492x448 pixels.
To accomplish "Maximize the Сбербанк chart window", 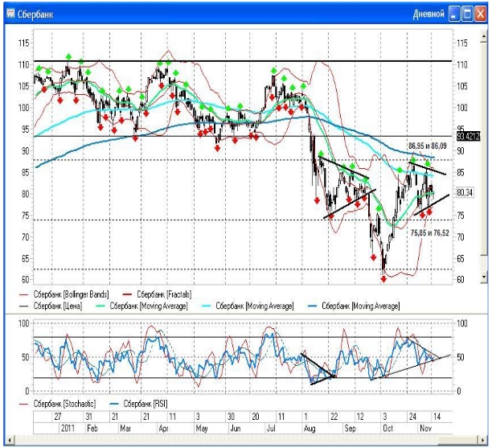I will pyautogui.click(x=467, y=14).
